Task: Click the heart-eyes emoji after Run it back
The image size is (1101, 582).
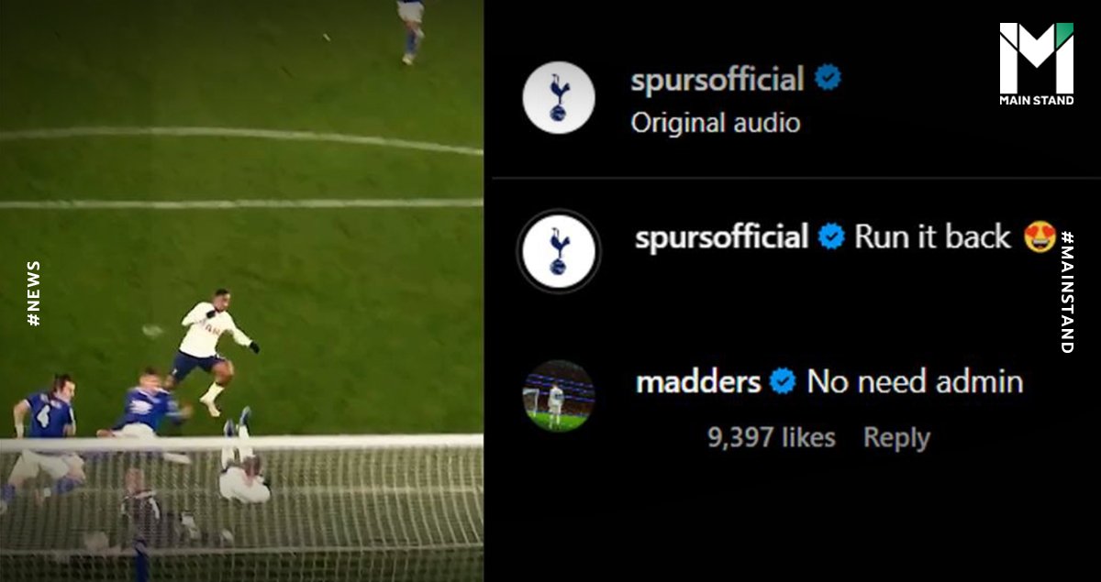Action: click(x=1040, y=236)
